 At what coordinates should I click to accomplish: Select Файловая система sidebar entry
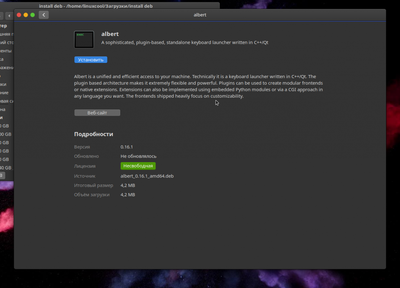[x=7, y=101]
